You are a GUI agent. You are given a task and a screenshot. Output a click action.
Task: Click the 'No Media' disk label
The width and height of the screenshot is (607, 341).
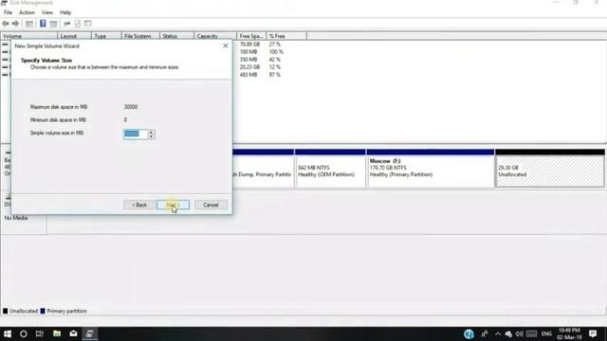coord(16,218)
